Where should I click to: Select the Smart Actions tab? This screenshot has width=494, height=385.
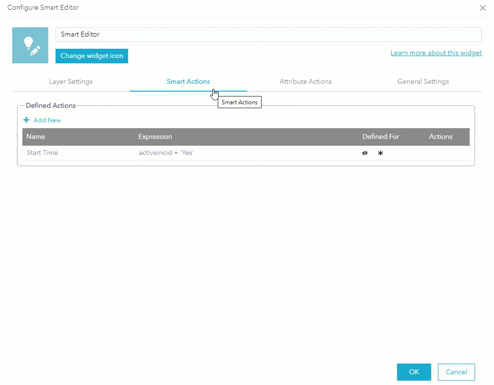[x=188, y=81]
